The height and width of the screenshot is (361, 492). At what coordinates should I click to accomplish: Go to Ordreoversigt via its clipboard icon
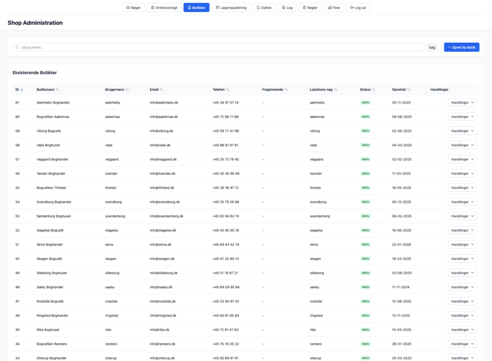point(153,8)
